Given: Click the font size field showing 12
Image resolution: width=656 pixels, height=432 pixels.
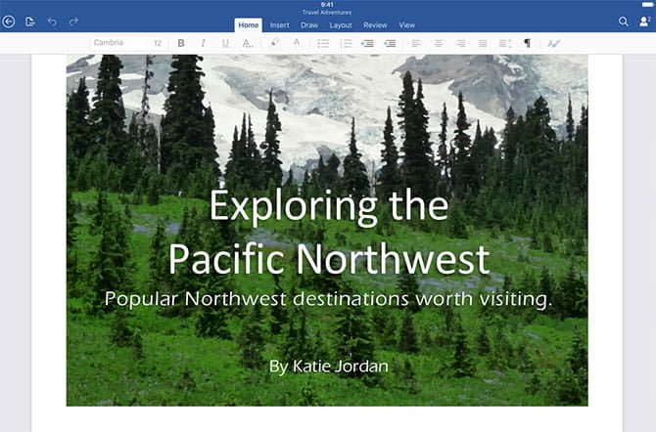Looking at the screenshot, I should pyautogui.click(x=158, y=43).
